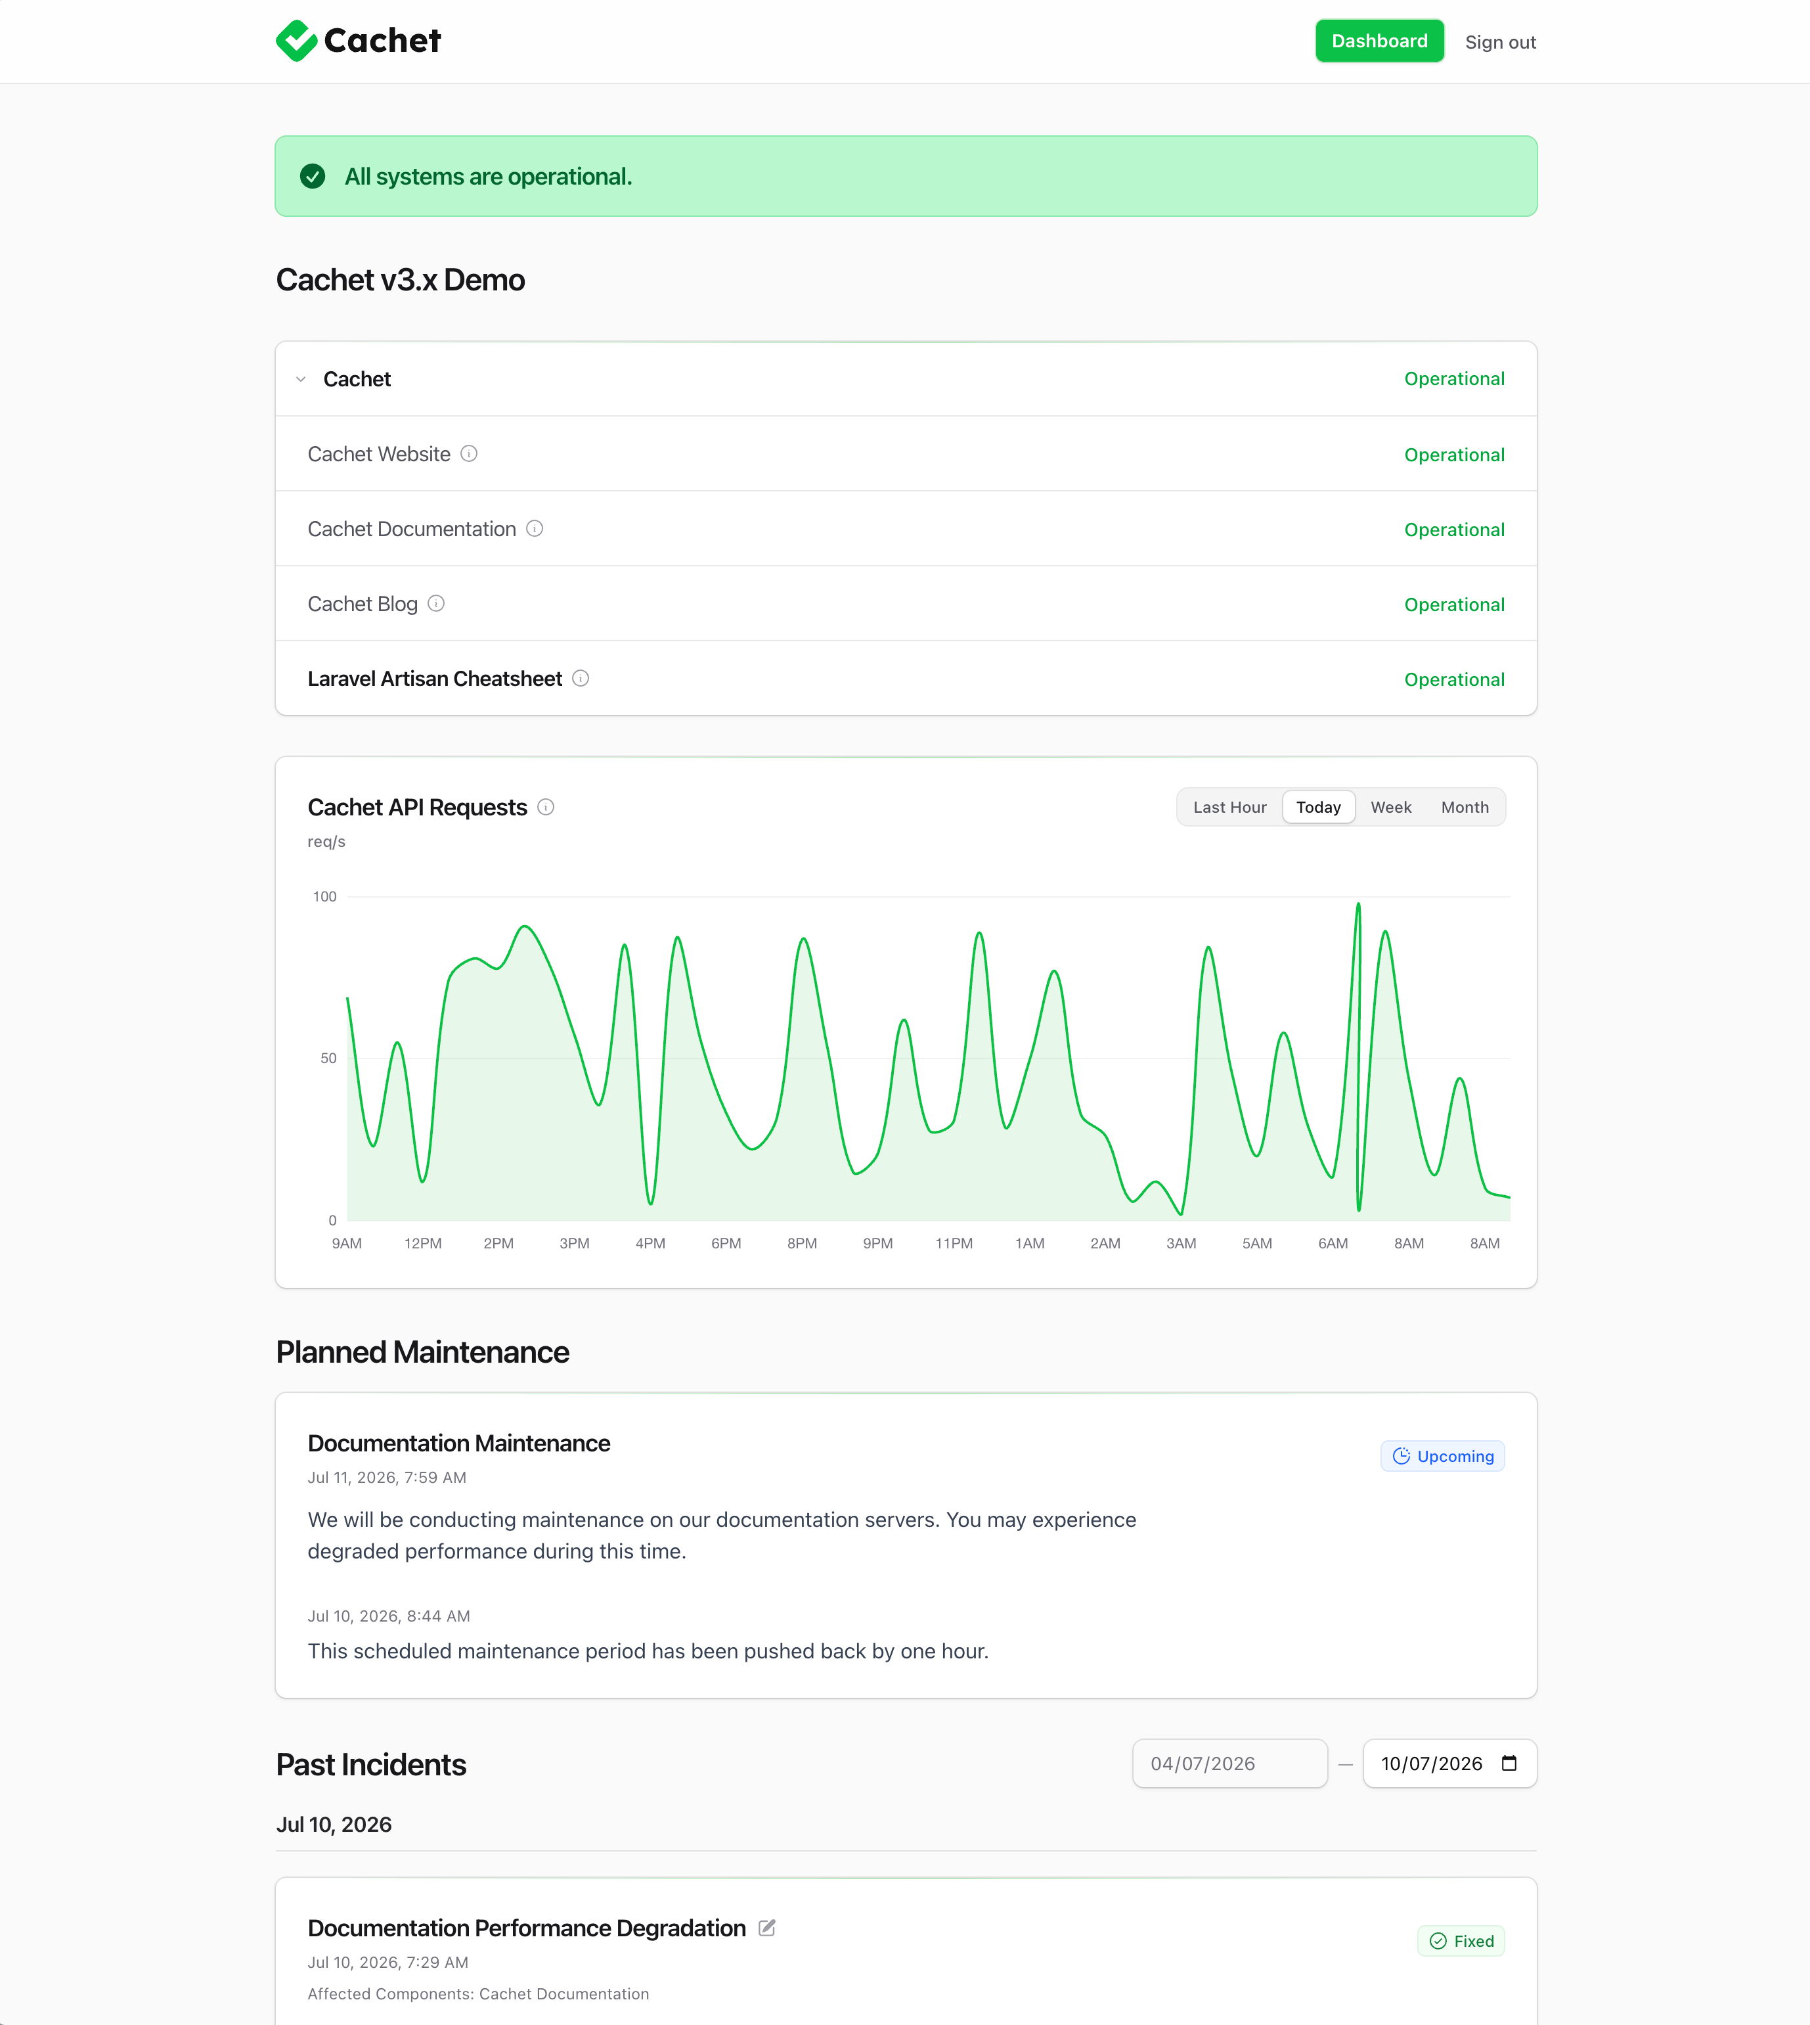This screenshot has width=1810, height=2025.
Task: Click the Upcoming status badge
Action: (1442, 1456)
